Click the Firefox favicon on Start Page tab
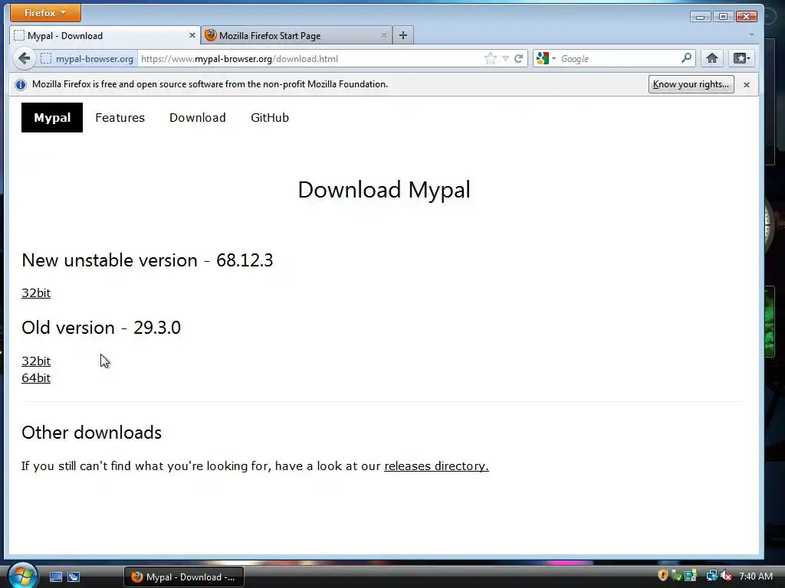 211,35
